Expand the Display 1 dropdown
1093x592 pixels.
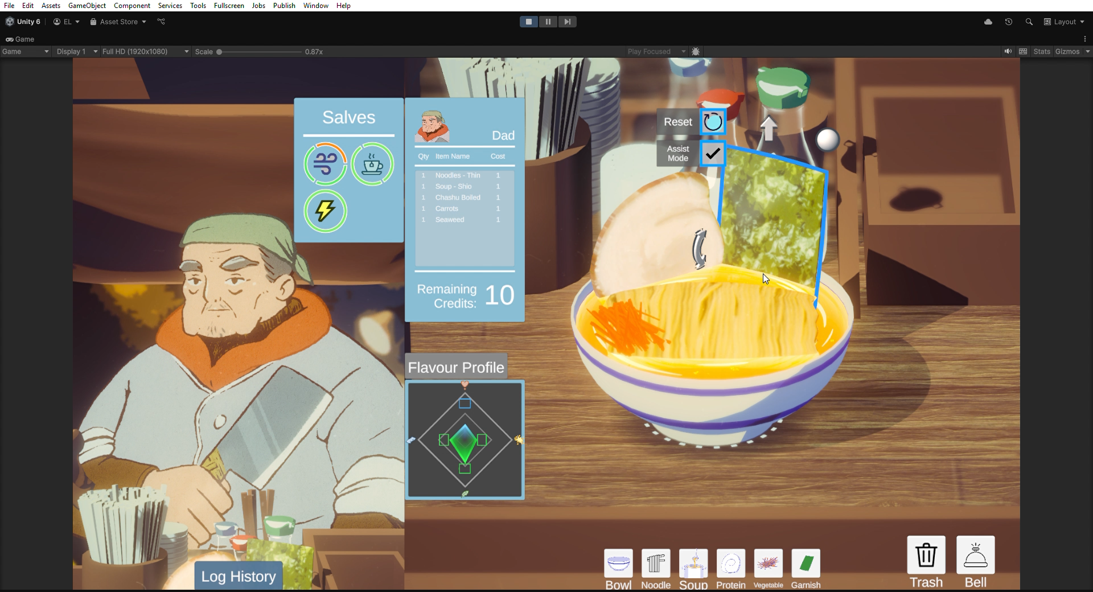pyautogui.click(x=77, y=51)
